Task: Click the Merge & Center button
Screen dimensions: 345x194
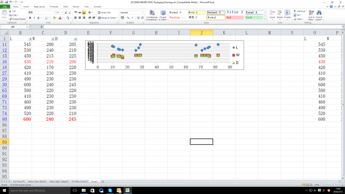Action: coord(108,18)
